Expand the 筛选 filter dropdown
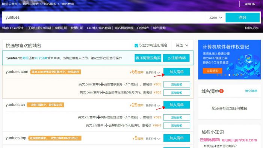The image size is (263, 148). pyautogui.click(x=182, y=45)
